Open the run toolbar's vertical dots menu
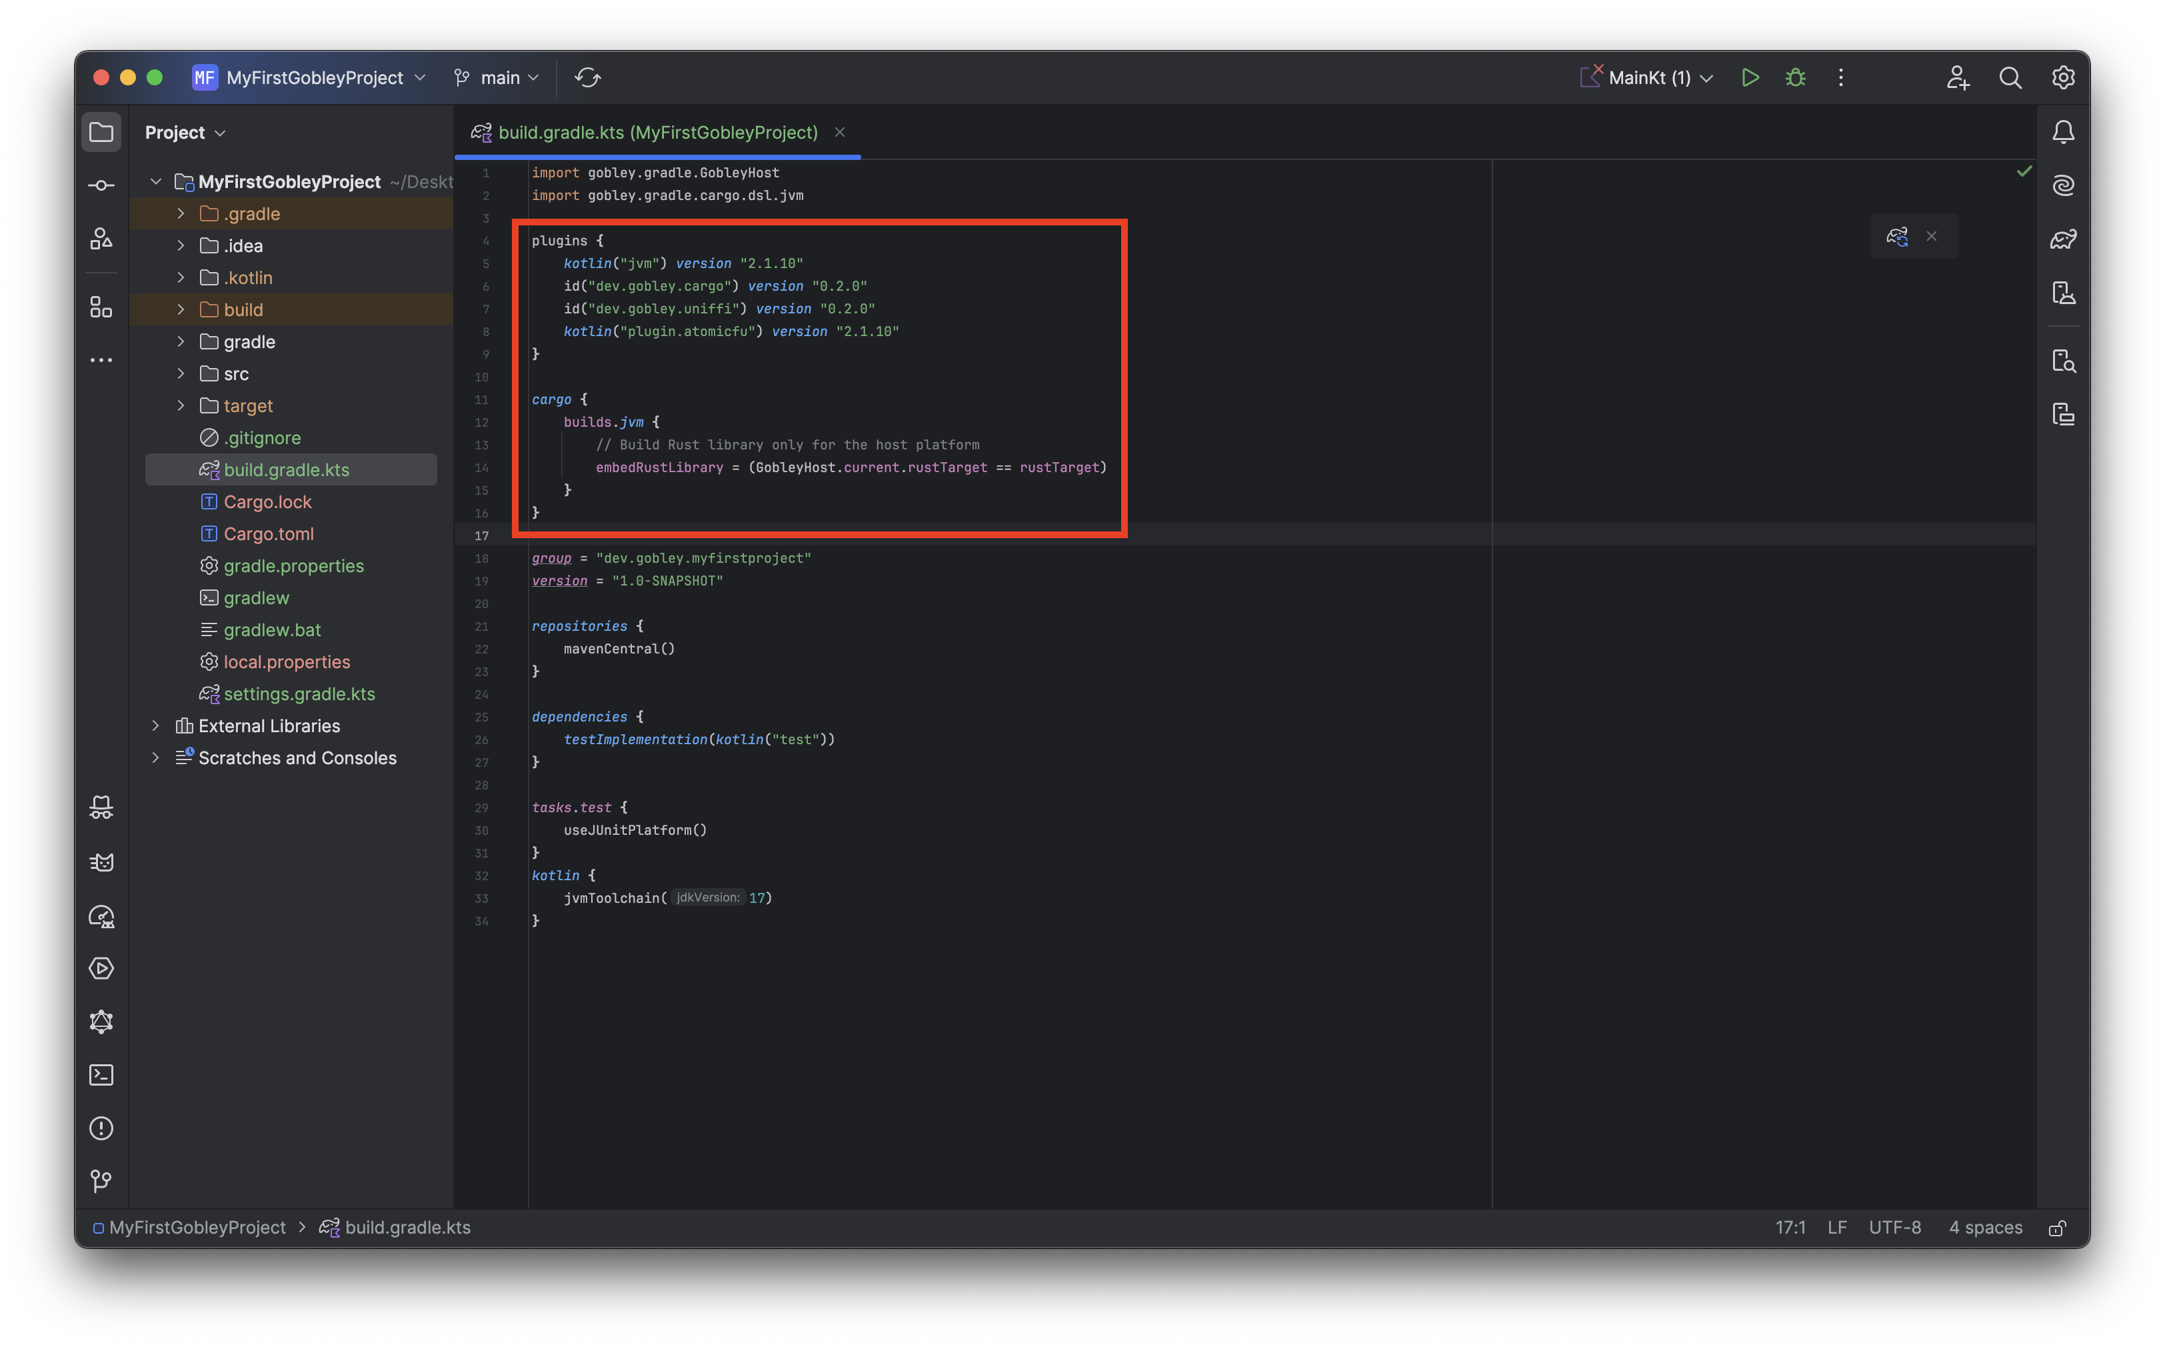The height and width of the screenshot is (1347, 2165). pyautogui.click(x=1841, y=77)
